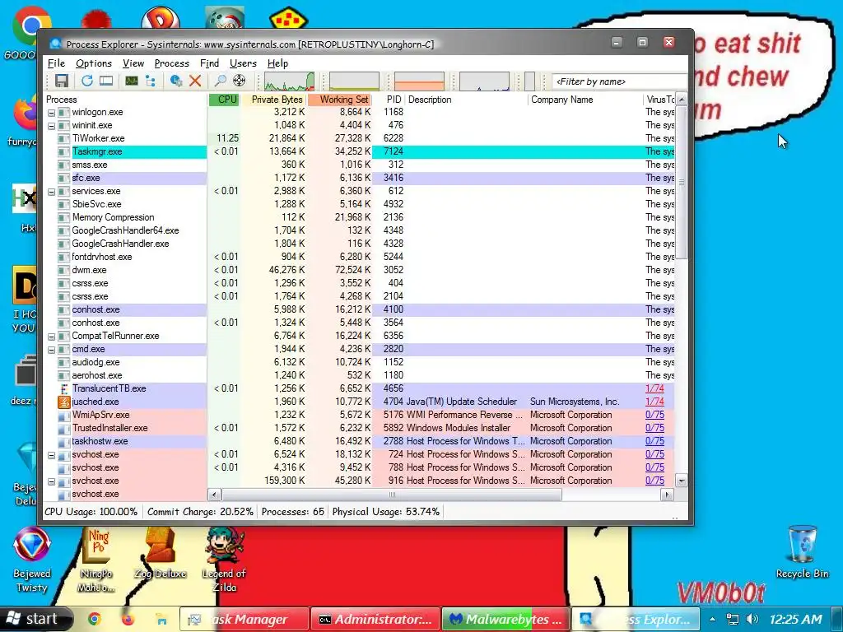Click the horizontal scrollbar right arrow
The width and height of the screenshot is (843, 632).
667,495
